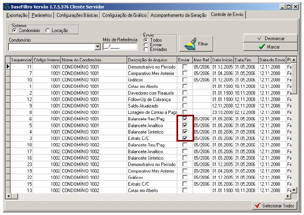Click the Mês de Referência input field
The height and width of the screenshot is (215, 304).
(119, 47)
